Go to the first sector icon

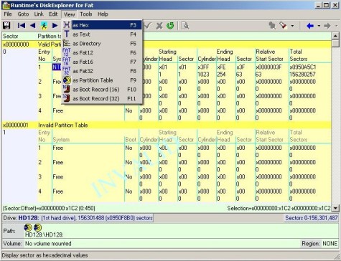[22, 25]
